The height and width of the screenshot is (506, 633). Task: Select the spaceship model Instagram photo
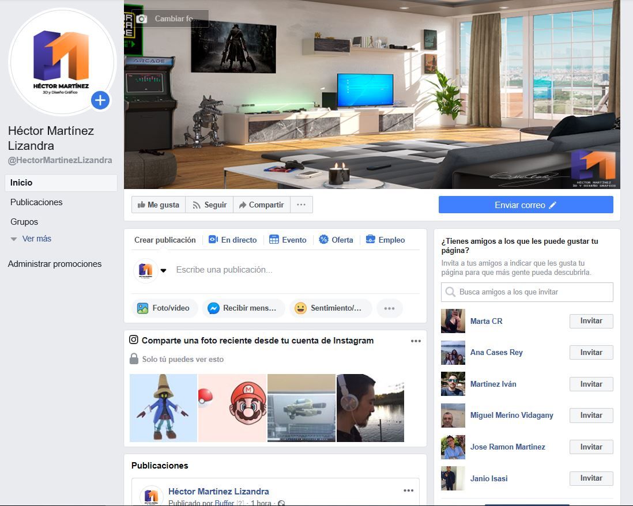pos(301,408)
